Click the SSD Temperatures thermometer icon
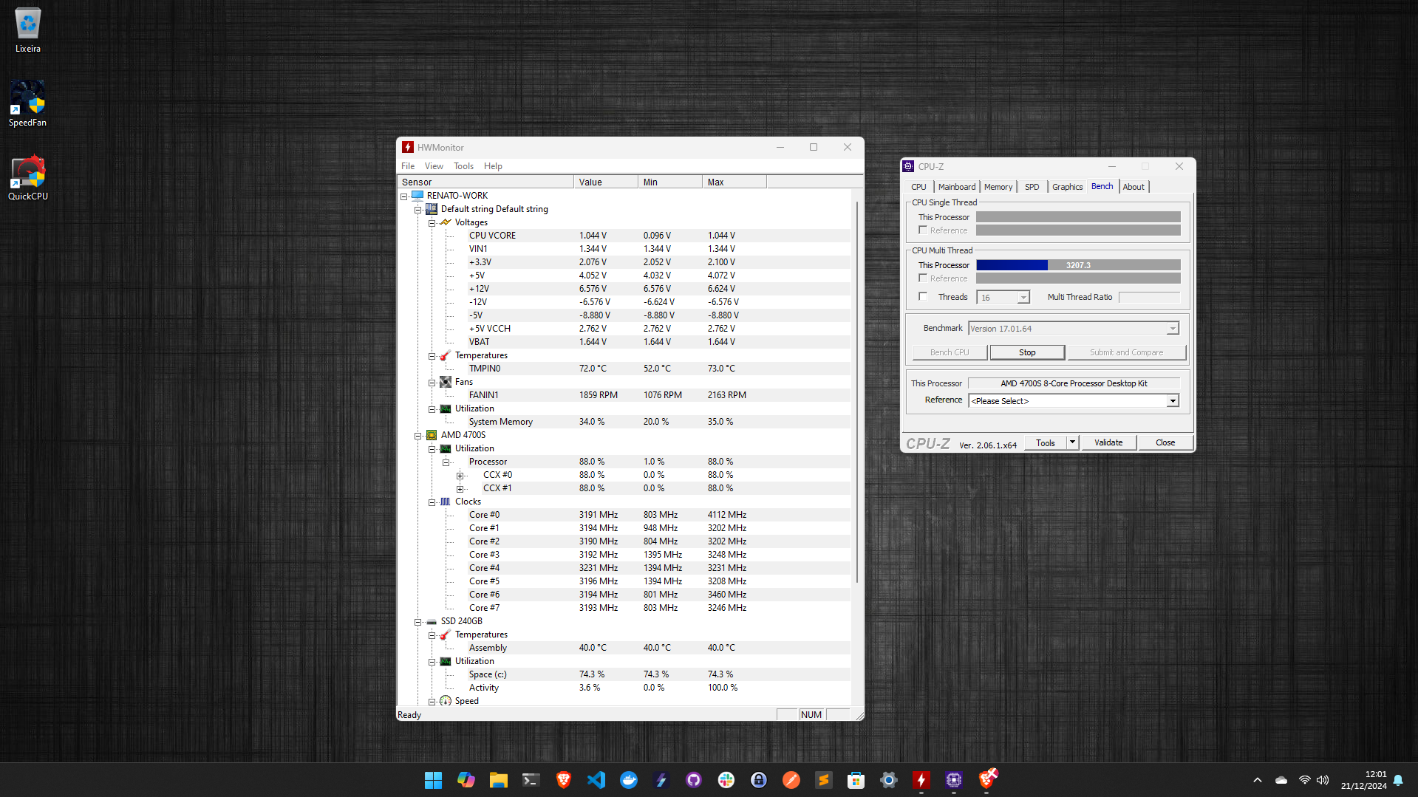 (x=446, y=634)
